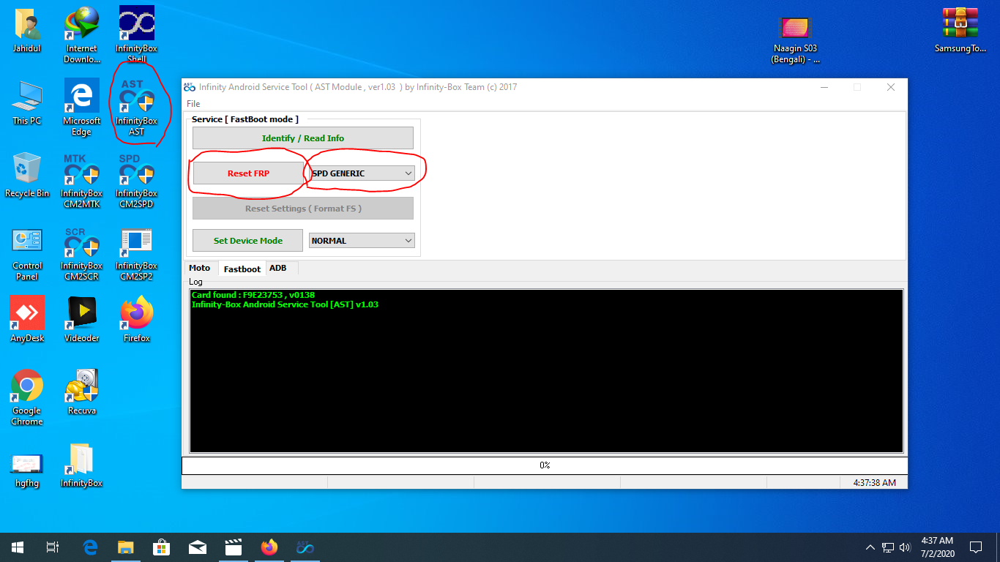Click Identify / Read Info button
Viewport: 1000px width, 562px height.
[303, 138]
